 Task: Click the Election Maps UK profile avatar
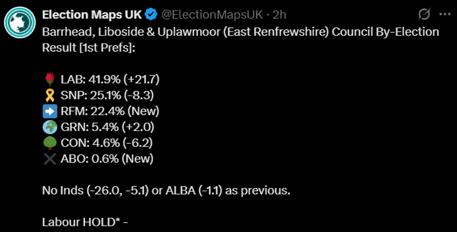pyautogui.click(x=20, y=22)
